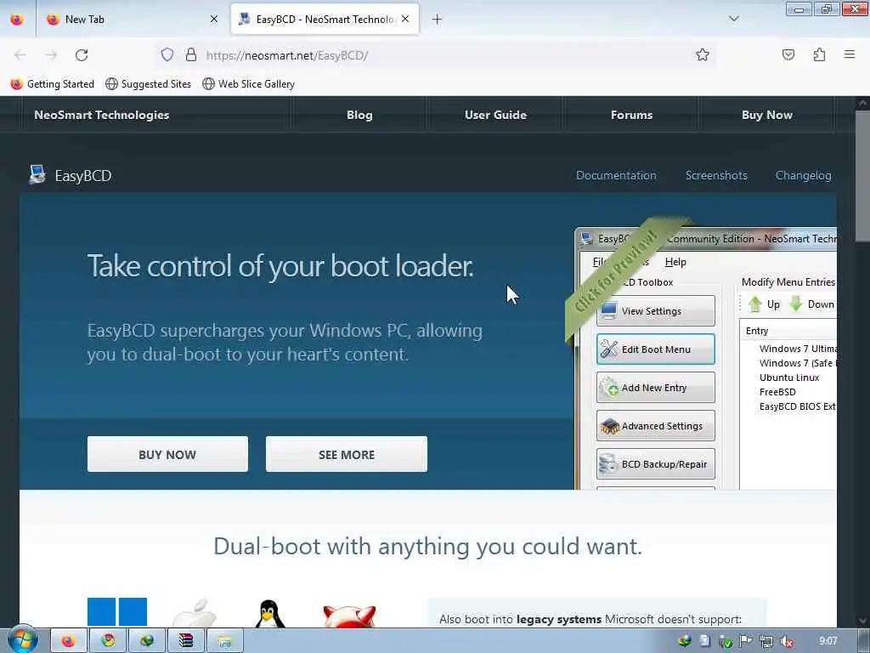Click the blue Windows logo

point(117,612)
